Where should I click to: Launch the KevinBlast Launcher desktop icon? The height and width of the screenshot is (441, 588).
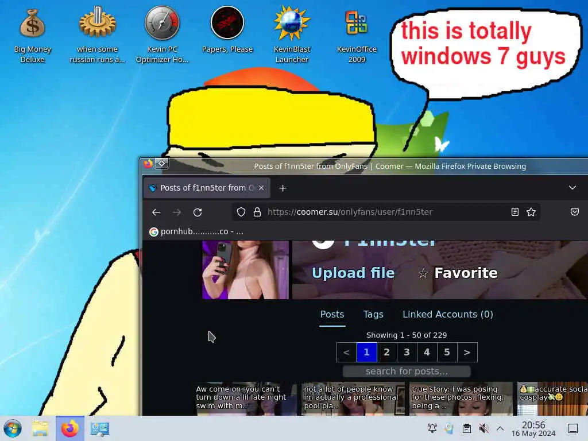tap(292, 35)
